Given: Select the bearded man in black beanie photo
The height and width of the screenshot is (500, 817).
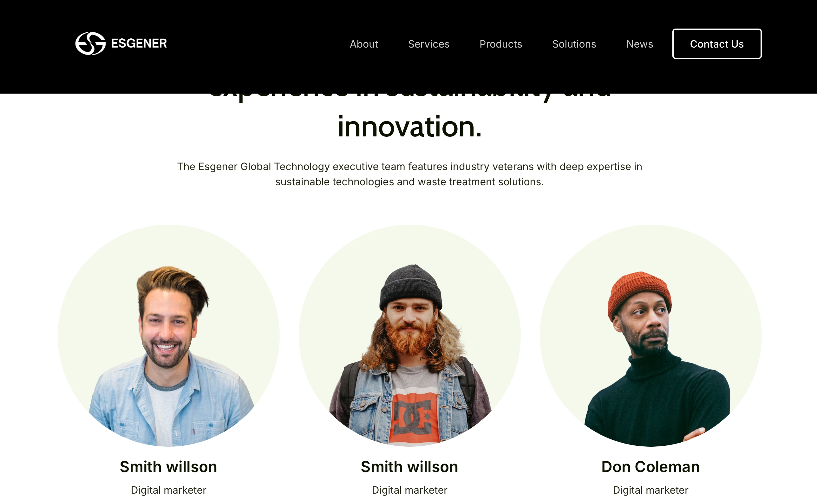Looking at the screenshot, I should (409, 335).
